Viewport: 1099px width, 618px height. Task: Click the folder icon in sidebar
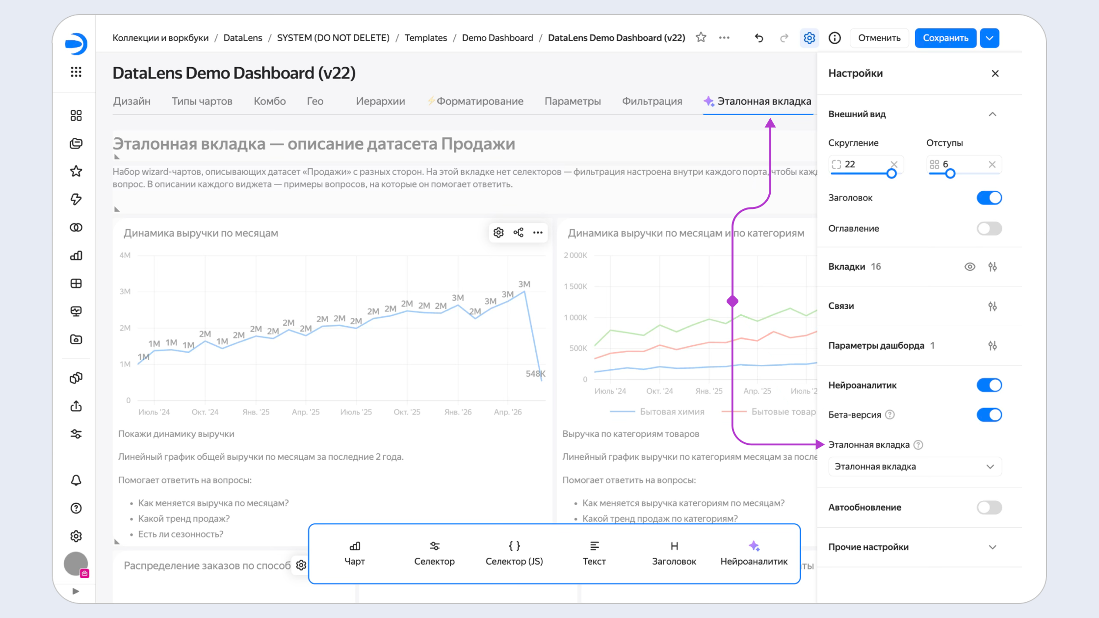[x=76, y=339]
